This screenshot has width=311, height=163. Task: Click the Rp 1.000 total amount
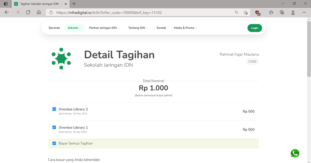(x=153, y=88)
